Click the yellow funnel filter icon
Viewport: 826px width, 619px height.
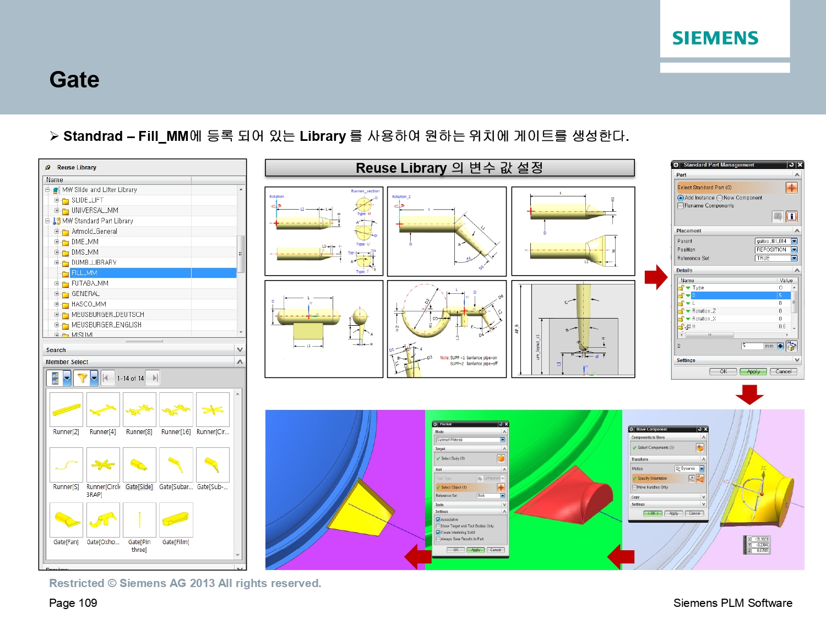coord(82,378)
